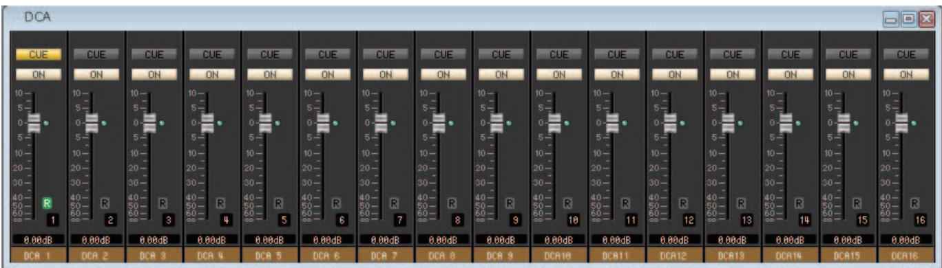Click the R icon on DCA 8 strip
The width and height of the screenshot is (942, 268).
pos(452,203)
